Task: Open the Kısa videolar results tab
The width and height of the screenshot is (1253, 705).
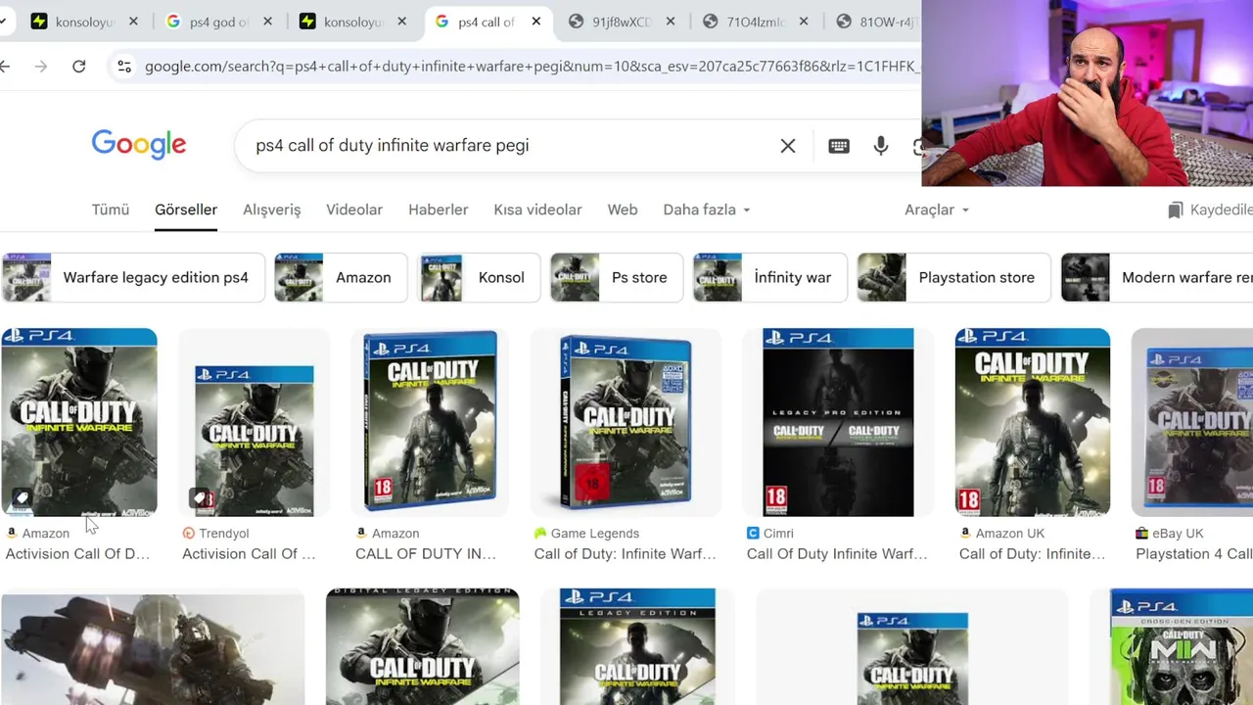Action: pos(537,210)
